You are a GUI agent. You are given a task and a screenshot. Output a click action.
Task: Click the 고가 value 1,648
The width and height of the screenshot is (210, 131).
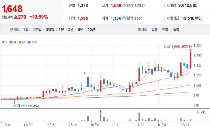[116, 5]
